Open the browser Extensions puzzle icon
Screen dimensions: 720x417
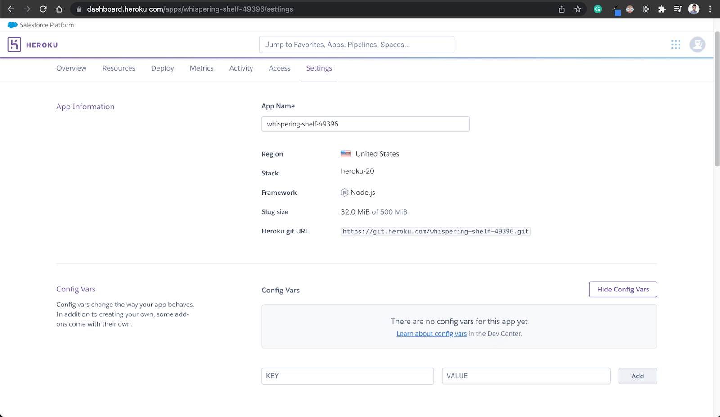pos(661,9)
